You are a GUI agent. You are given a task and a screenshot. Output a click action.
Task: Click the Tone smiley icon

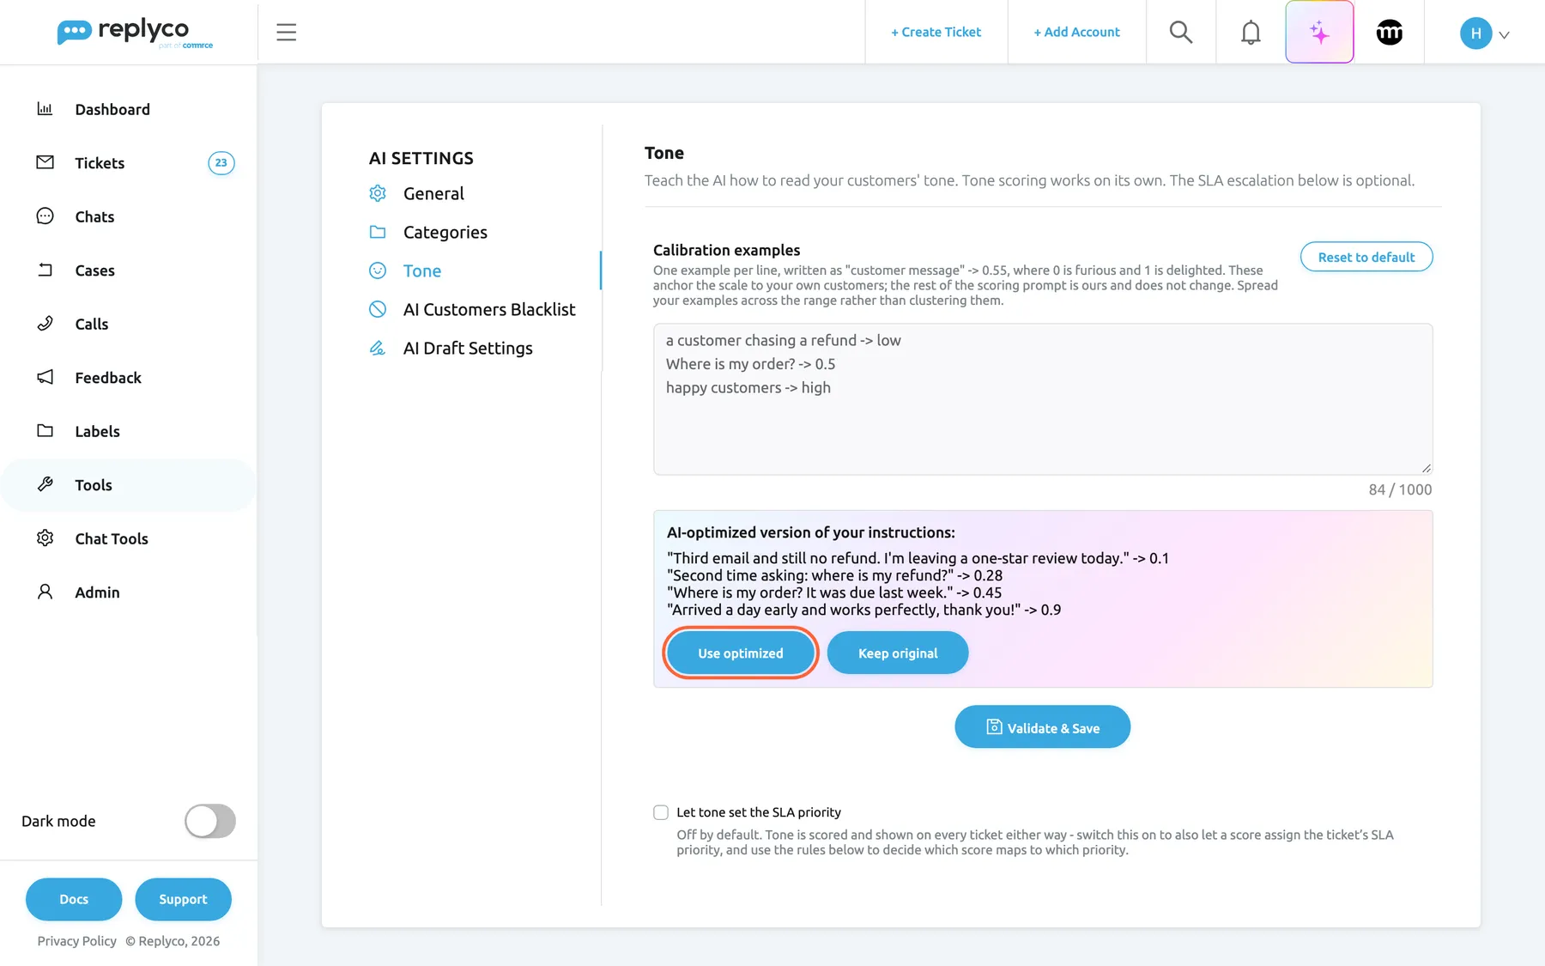tap(378, 270)
